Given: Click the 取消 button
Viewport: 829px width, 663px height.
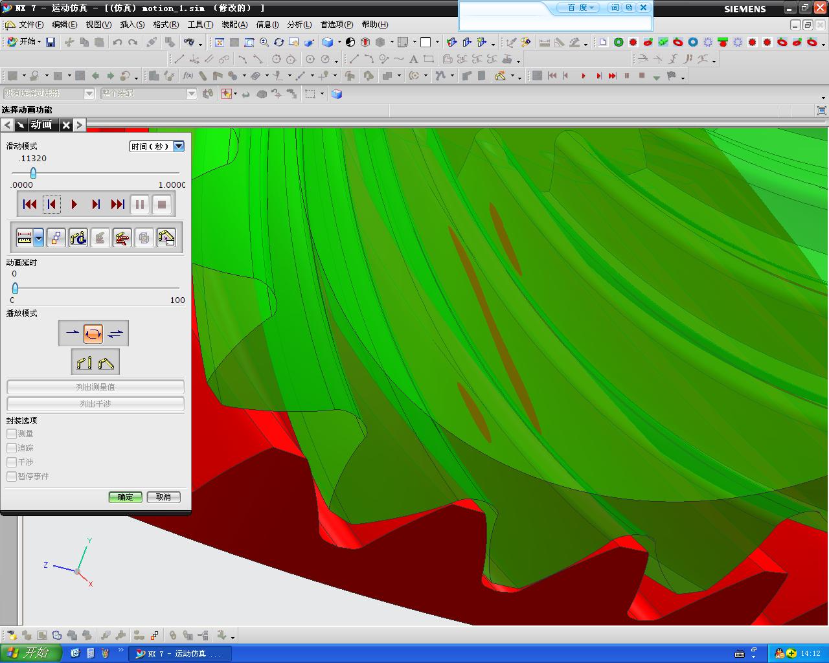Looking at the screenshot, I should pyautogui.click(x=163, y=497).
